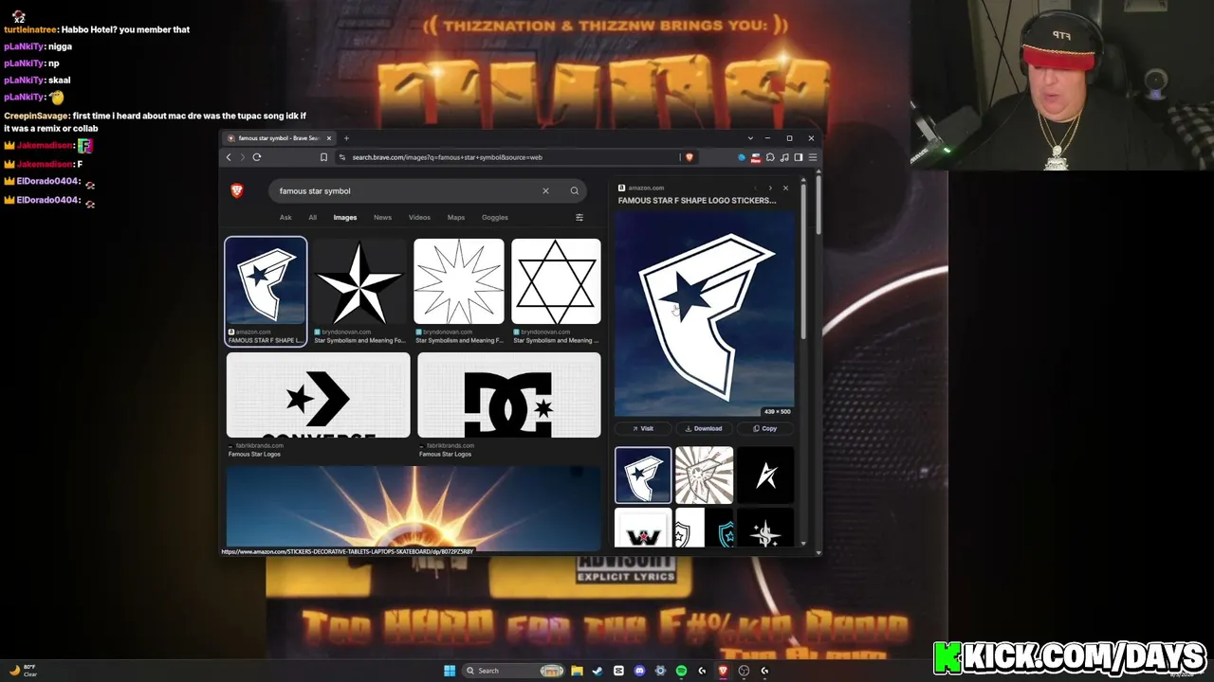Select the 'famous star symbol' browser tab
This screenshot has width=1214, height=682.
[278, 138]
